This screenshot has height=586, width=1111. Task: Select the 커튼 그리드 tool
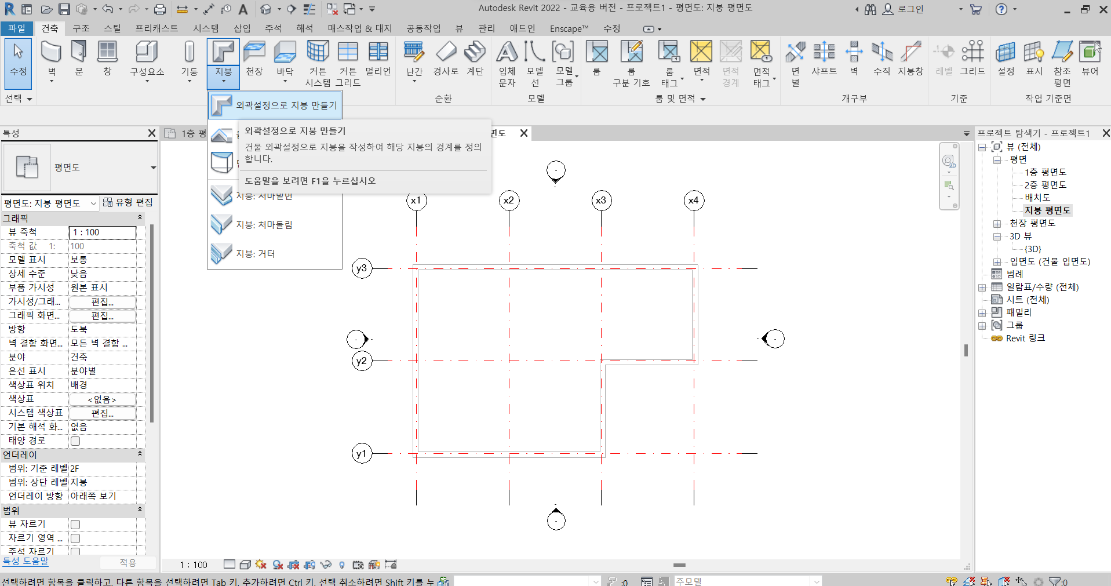pyautogui.click(x=348, y=64)
